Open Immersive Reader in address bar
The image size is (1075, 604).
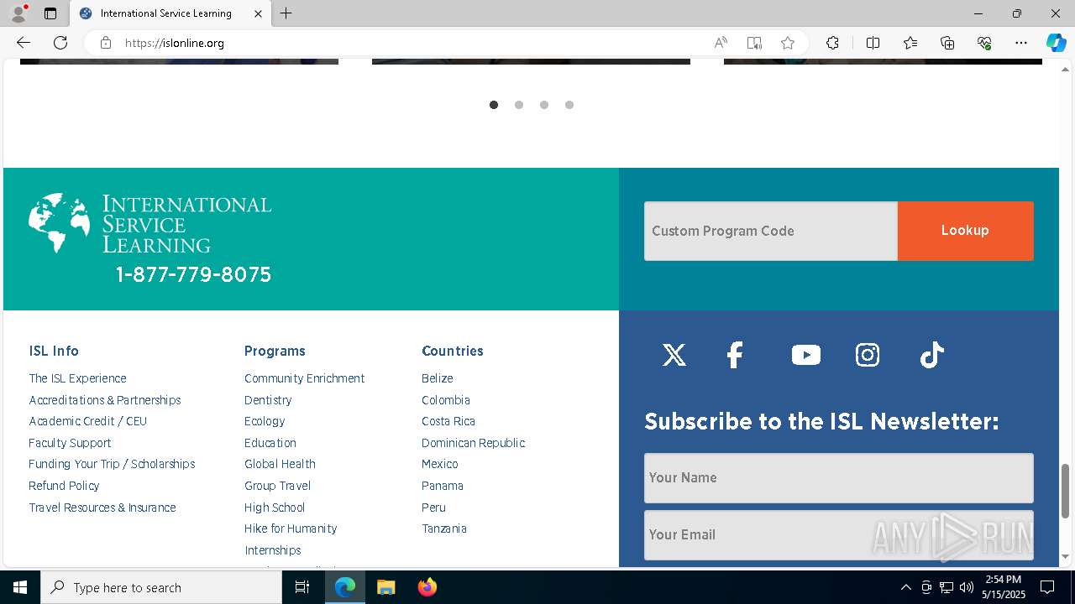tap(754, 43)
